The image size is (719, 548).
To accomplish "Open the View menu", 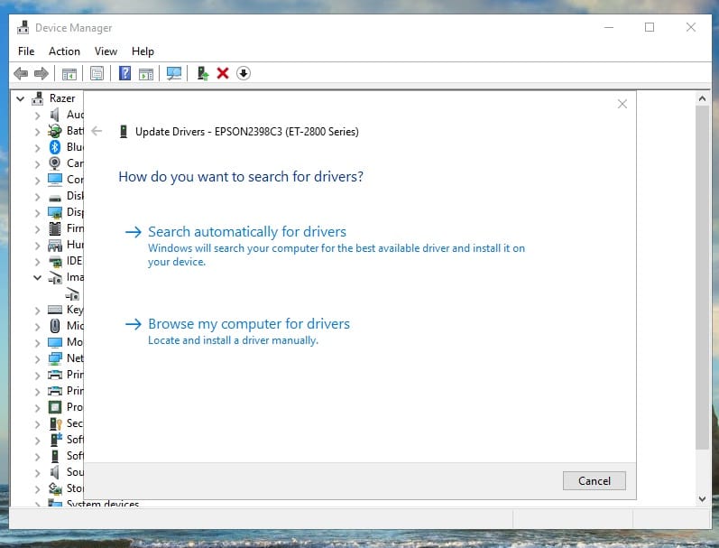I will coord(106,51).
